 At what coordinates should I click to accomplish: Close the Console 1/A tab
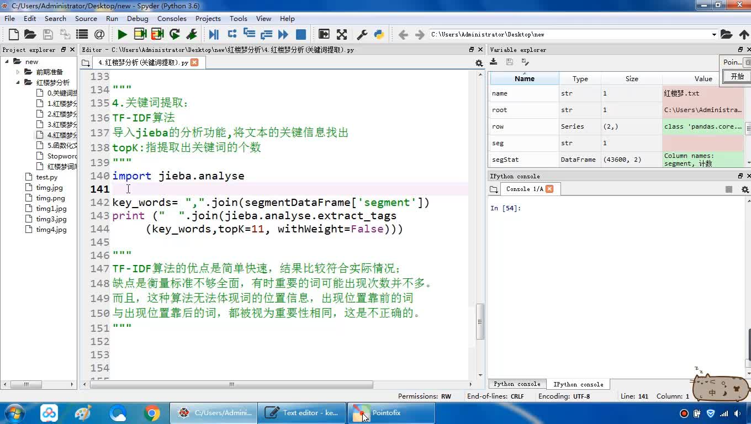[x=549, y=189]
